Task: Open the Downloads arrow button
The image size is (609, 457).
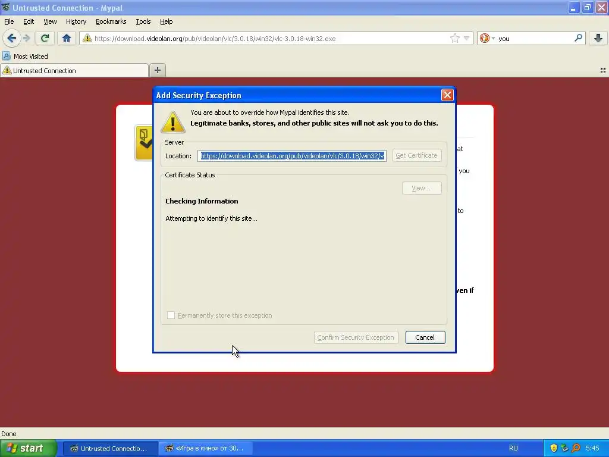Action: (598, 38)
